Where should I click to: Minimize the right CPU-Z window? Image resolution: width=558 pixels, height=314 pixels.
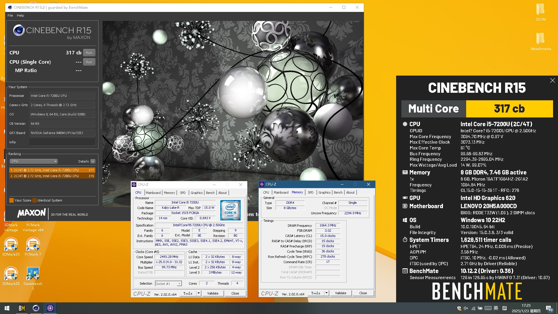pyautogui.click(x=342, y=184)
